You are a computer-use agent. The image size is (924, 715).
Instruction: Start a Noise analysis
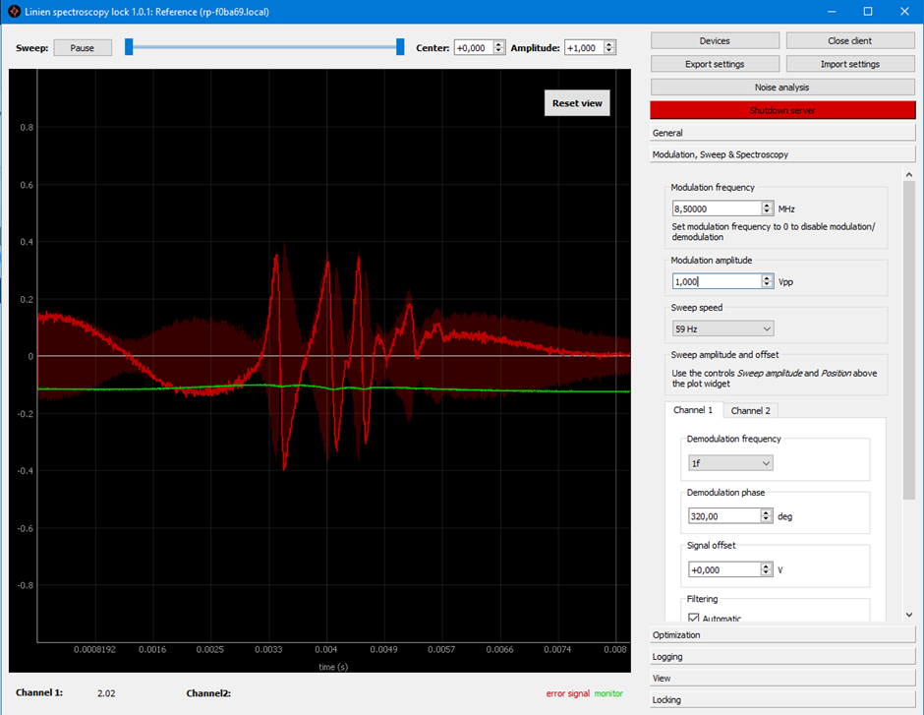pos(781,86)
